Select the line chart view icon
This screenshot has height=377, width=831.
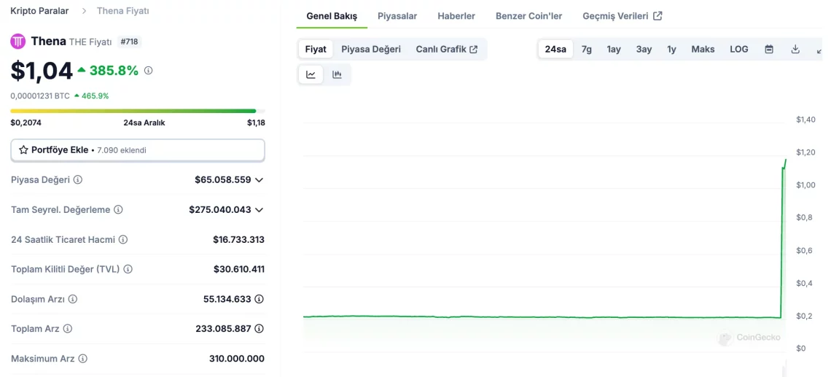(x=311, y=74)
